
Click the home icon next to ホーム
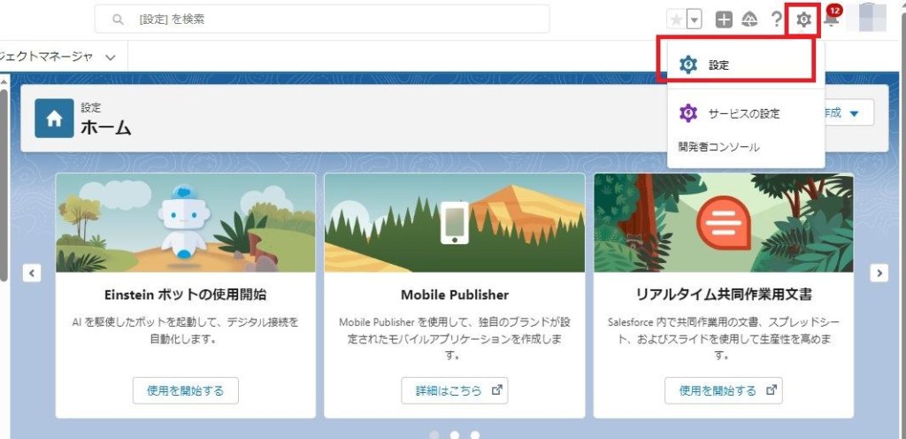(54, 119)
